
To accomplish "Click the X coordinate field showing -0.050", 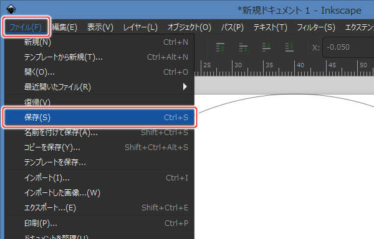I will [x=348, y=47].
